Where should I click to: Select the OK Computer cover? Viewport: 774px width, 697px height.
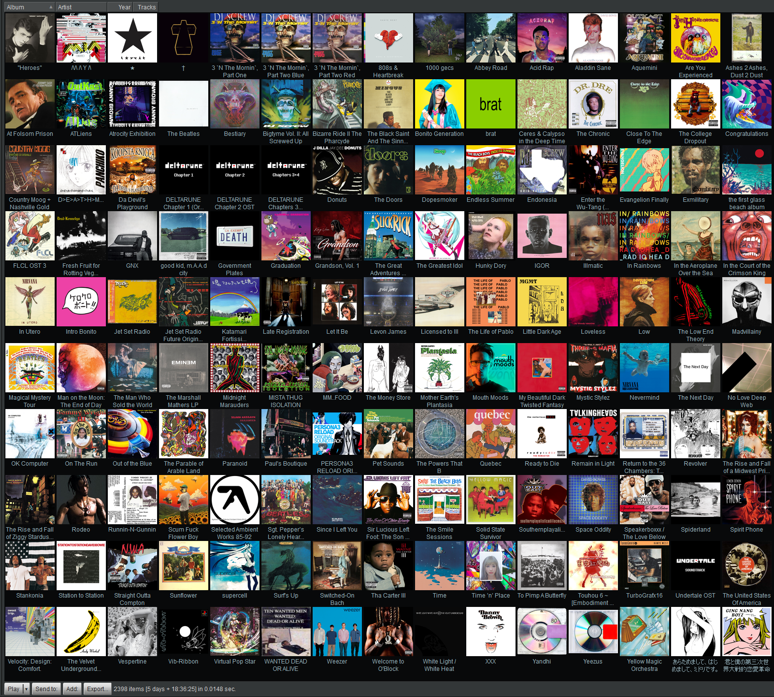pos(30,434)
